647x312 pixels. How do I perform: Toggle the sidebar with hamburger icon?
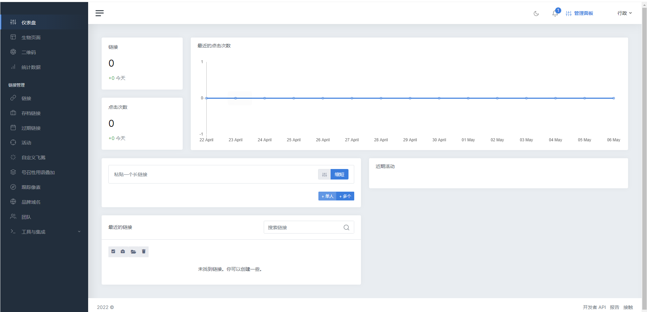coord(99,13)
